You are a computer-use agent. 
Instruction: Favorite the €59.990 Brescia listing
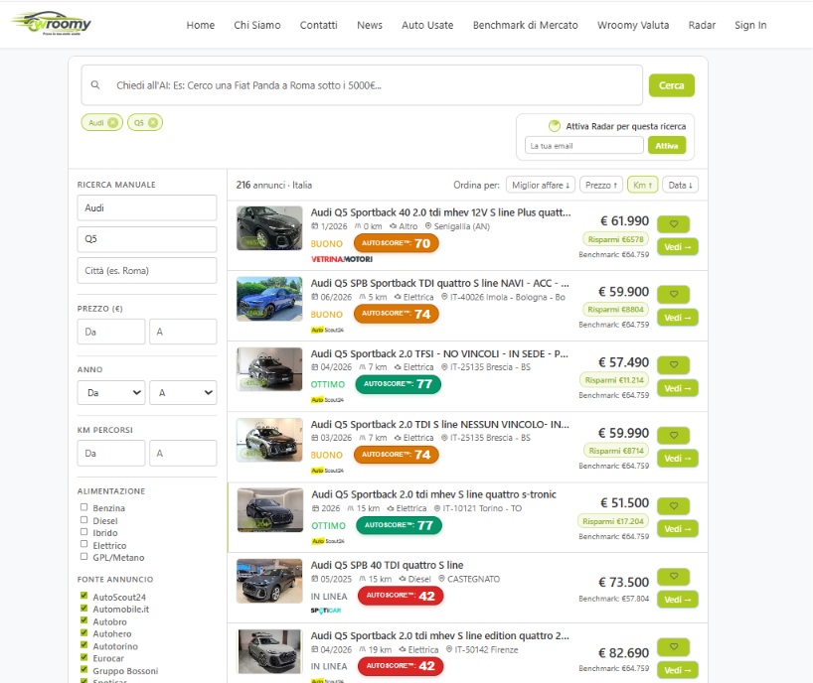point(674,436)
